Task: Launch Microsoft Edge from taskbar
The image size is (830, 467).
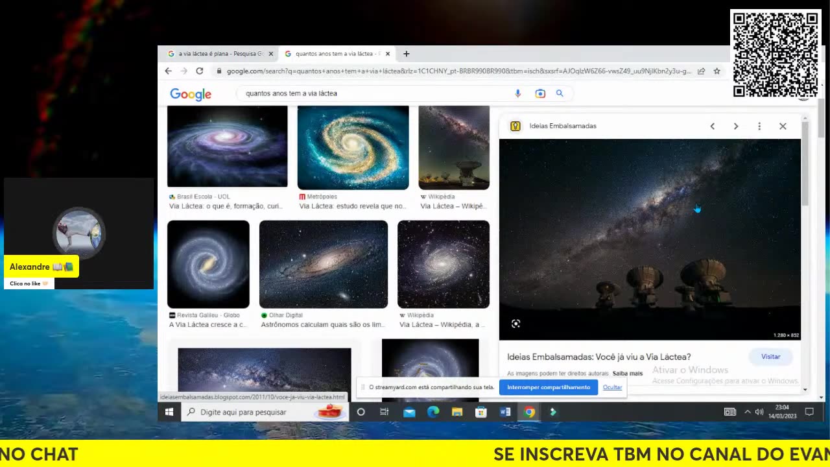Action: coord(433,412)
